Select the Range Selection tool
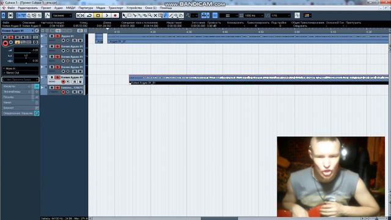391x220 pixels. point(130,15)
